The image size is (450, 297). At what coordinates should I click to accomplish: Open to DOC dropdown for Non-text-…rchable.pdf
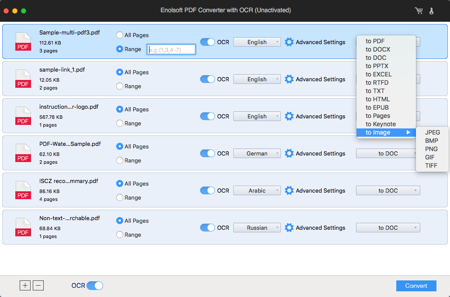coord(388,228)
